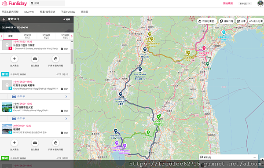Focus the top search field
The height and width of the screenshot is (168, 264).
coord(48,3)
